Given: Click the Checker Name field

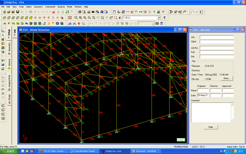Looking at the screenshot, I should pyautogui.click(x=215, y=90).
